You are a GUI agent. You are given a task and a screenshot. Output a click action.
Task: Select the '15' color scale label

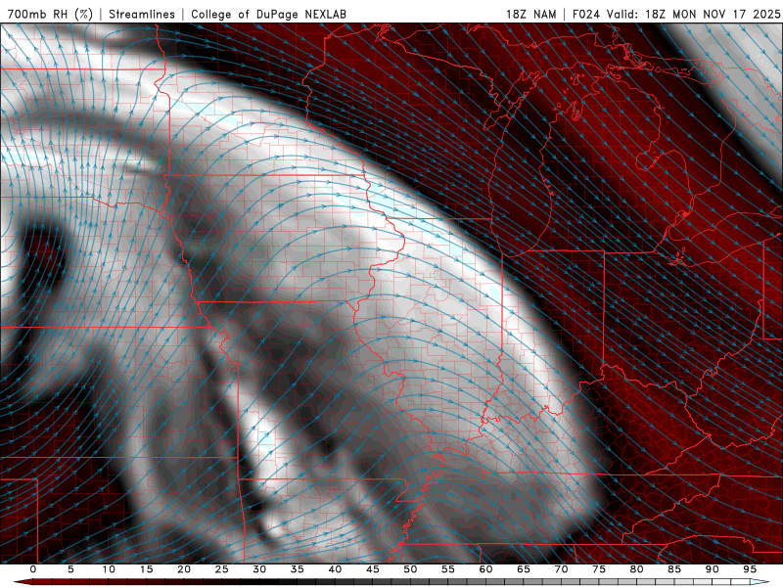pos(146,569)
